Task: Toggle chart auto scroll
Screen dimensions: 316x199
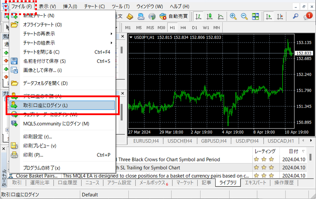Action: [x=269, y=16]
